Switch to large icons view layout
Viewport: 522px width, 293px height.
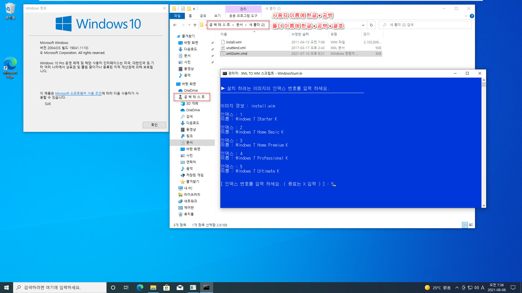click(x=471, y=225)
